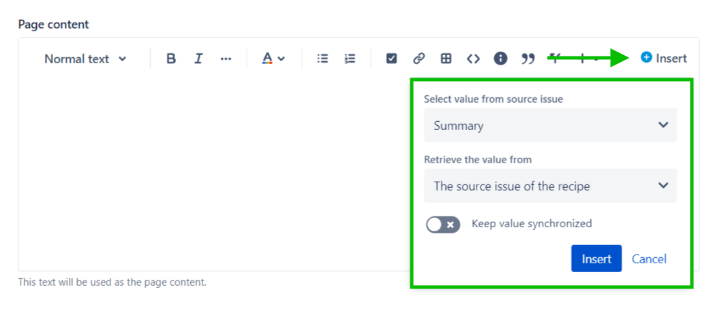Enable Keep value synchronized toggle
This screenshot has width=728, height=313.
tap(443, 224)
